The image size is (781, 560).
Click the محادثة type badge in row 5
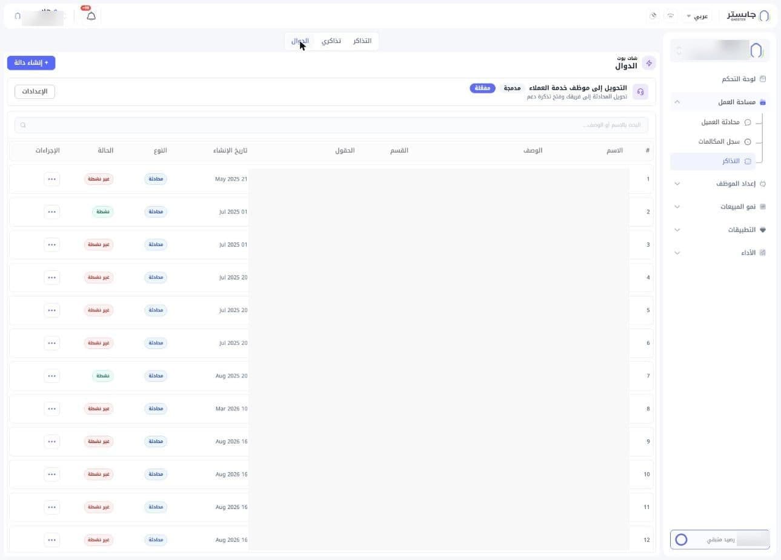pyautogui.click(x=156, y=310)
